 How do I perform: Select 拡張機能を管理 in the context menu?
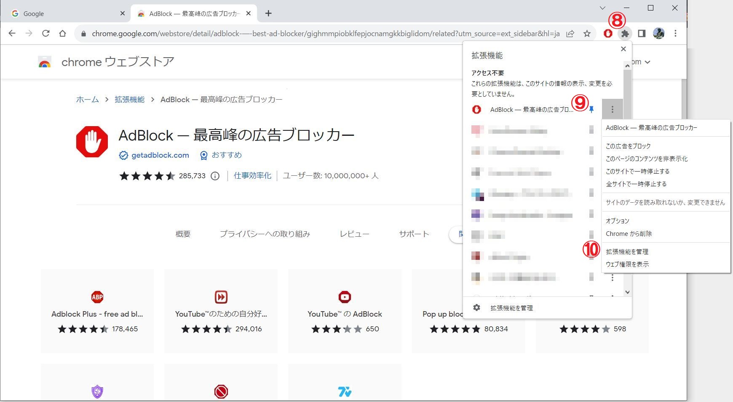[666, 251]
